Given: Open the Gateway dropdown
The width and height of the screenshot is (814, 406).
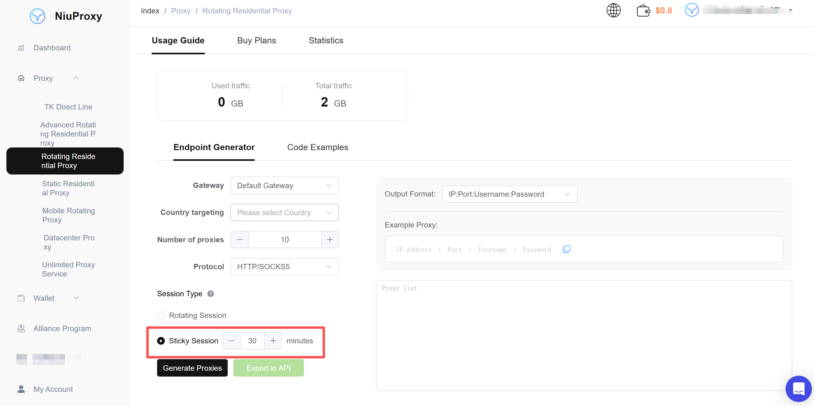Looking at the screenshot, I should [x=284, y=185].
